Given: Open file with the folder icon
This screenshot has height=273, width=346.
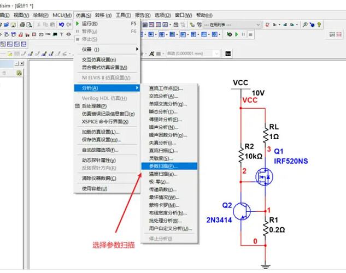Looking at the screenshot, I should coord(6,25).
